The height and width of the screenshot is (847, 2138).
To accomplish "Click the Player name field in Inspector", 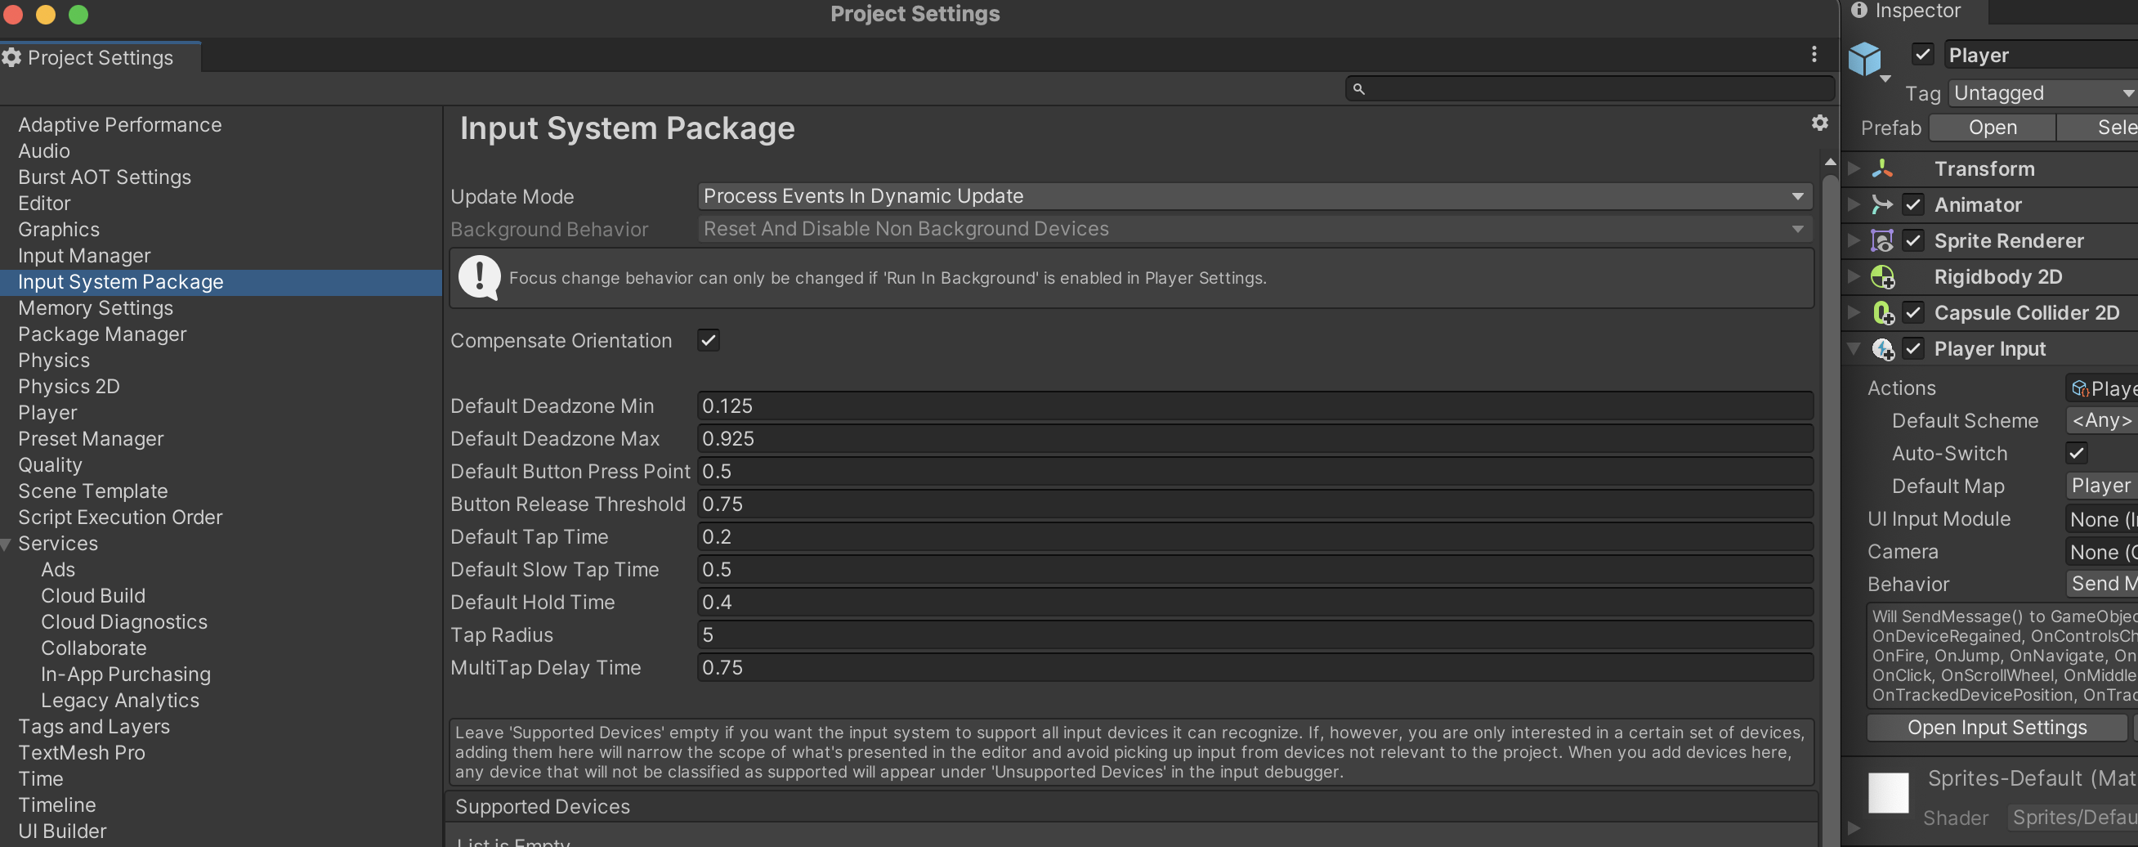I will pos(2041,55).
